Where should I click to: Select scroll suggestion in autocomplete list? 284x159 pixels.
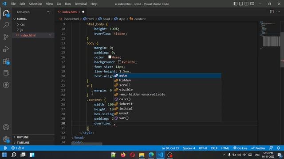[167, 85]
